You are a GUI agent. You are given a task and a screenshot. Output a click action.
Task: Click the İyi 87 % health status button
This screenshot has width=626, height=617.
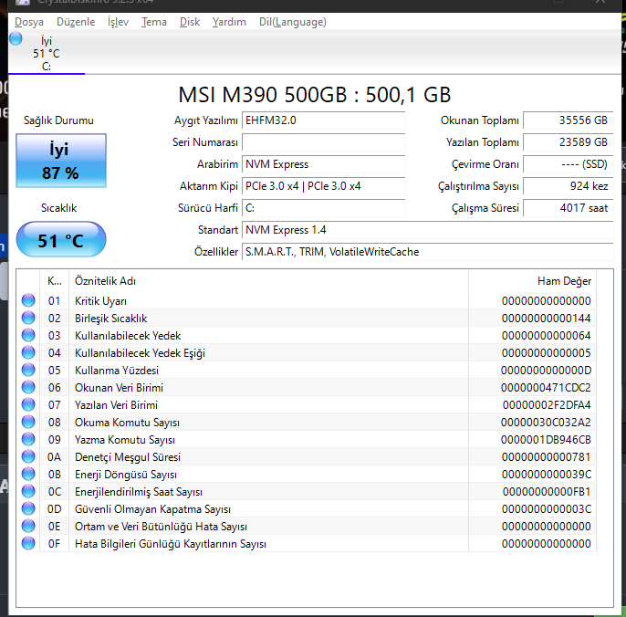[61, 161]
